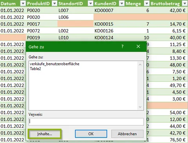Select cell with amount 49,70 €
Screen dimensions: 188x143
169,85
